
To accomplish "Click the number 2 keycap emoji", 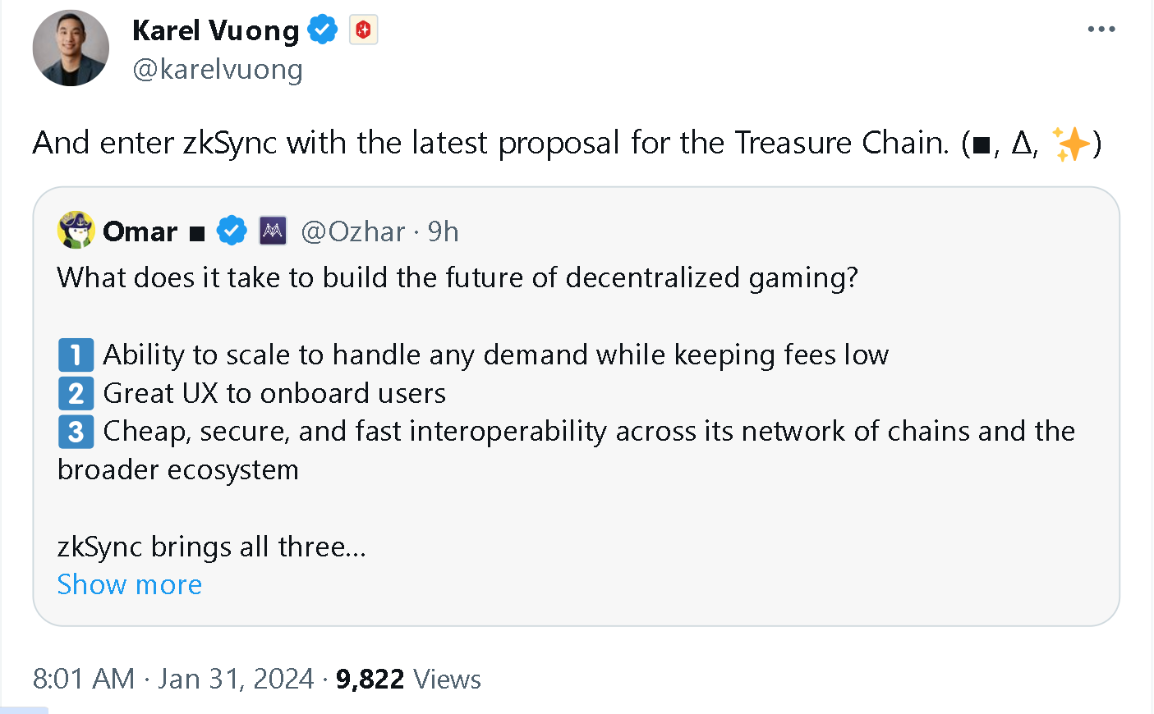I will pos(76,394).
